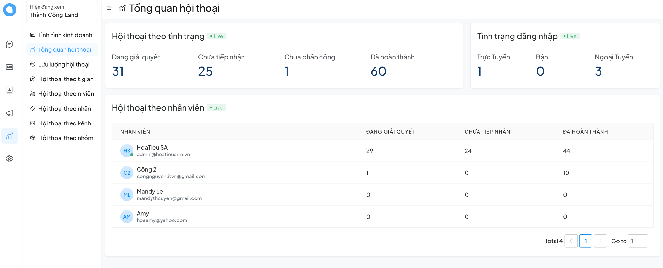The image size is (663, 268).
Task: Click the blue app logo icon
Action: [x=9, y=10]
